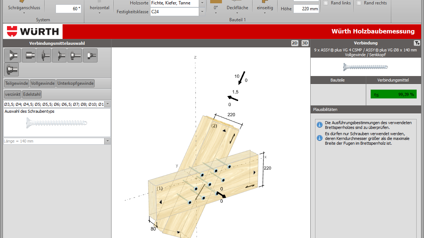Image resolution: width=424 pixels, height=238 pixels.
Task: Toggle the verzinkt material filter
Action: 13,94
